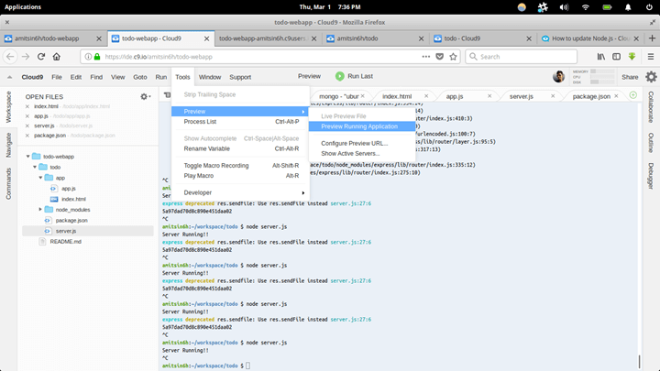The width and height of the screenshot is (660, 371).
Task: Bookmark this page star icon
Action: click(x=453, y=57)
